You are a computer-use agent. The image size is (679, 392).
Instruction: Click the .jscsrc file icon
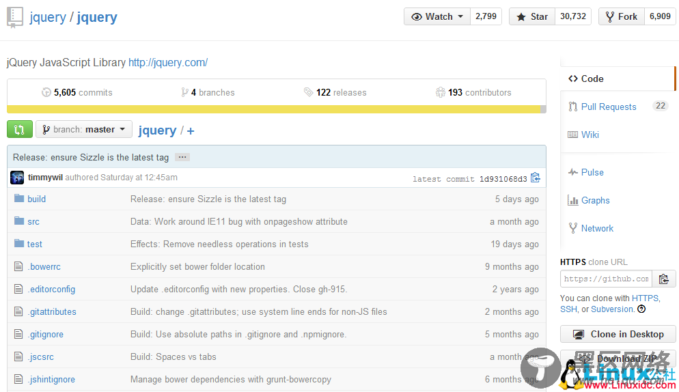18,356
